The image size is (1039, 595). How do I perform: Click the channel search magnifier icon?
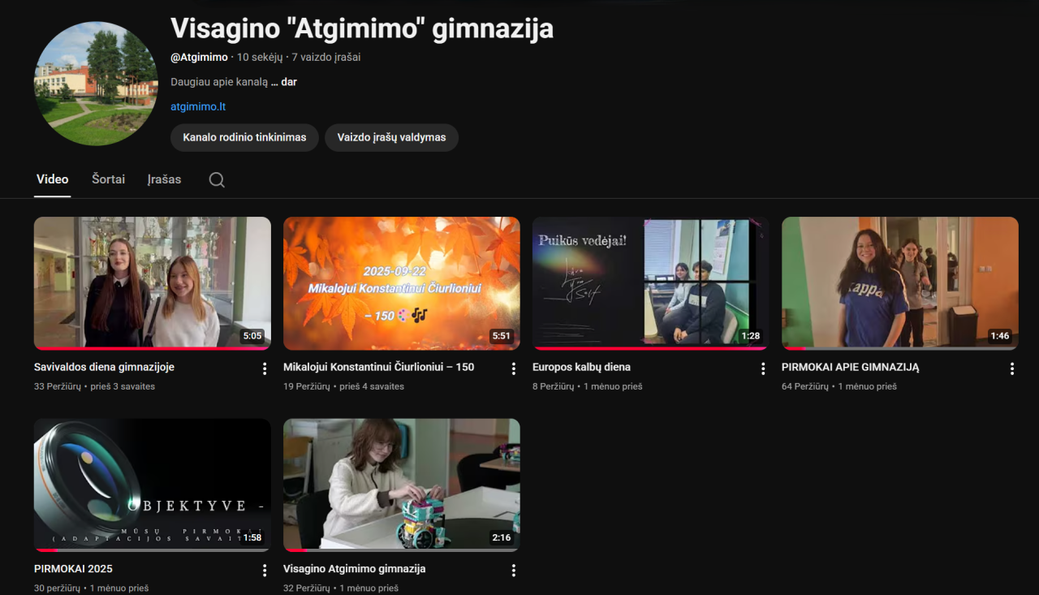tap(217, 180)
